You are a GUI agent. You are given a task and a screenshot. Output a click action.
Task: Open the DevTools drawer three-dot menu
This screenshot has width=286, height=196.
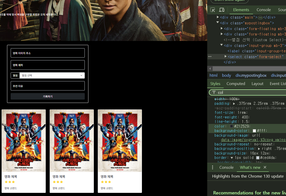click(212, 167)
